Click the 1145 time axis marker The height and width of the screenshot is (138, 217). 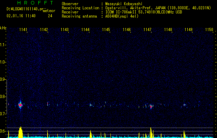point(106,29)
